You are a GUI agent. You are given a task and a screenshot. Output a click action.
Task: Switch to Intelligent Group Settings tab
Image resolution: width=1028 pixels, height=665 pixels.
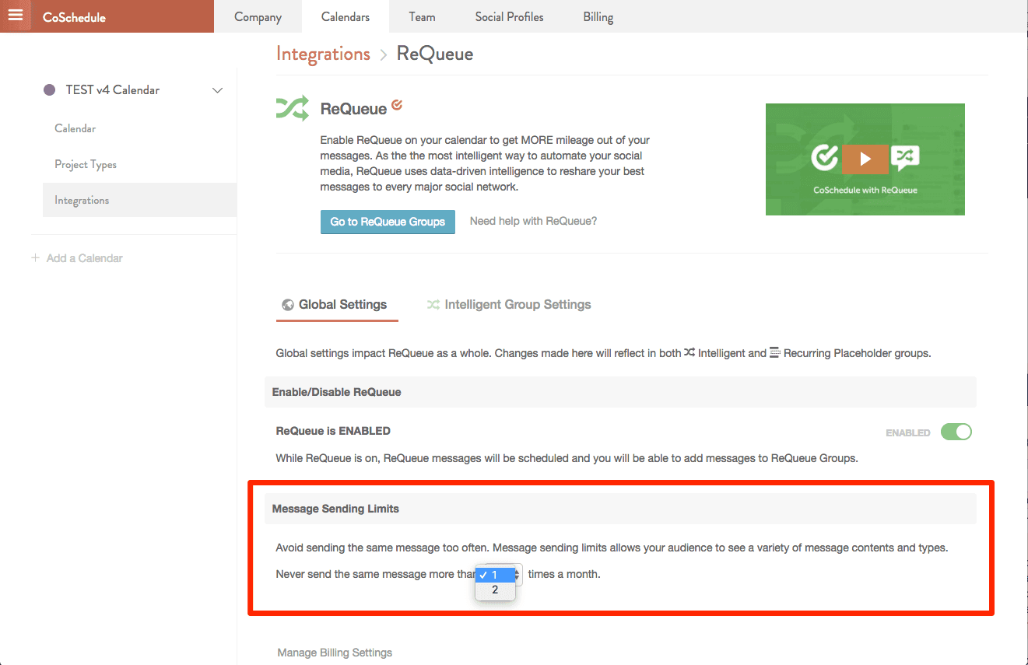(x=509, y=304)
